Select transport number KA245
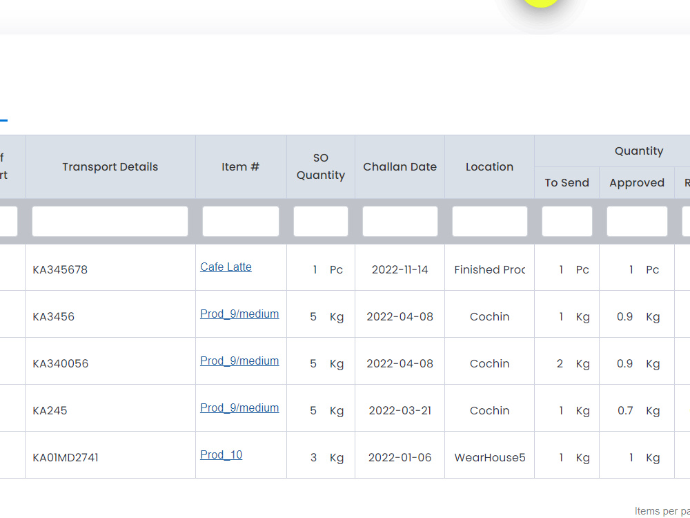 (x=50, y=410)
